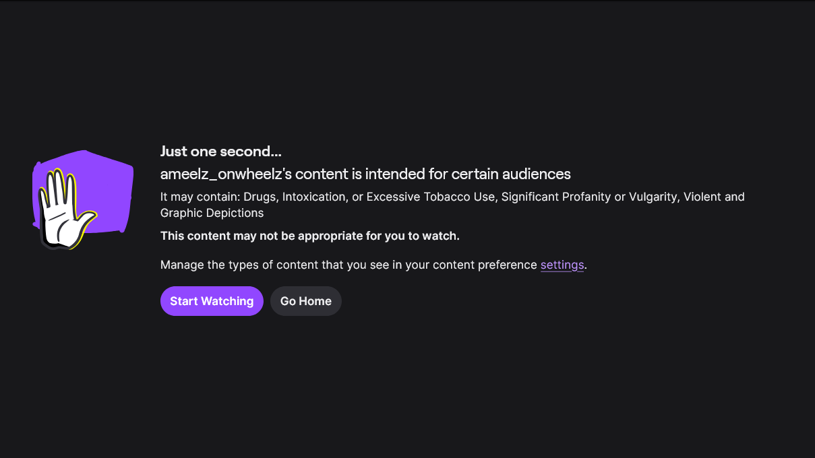
Task: Click the "Graphic Depictions" text
Action: 212,213
